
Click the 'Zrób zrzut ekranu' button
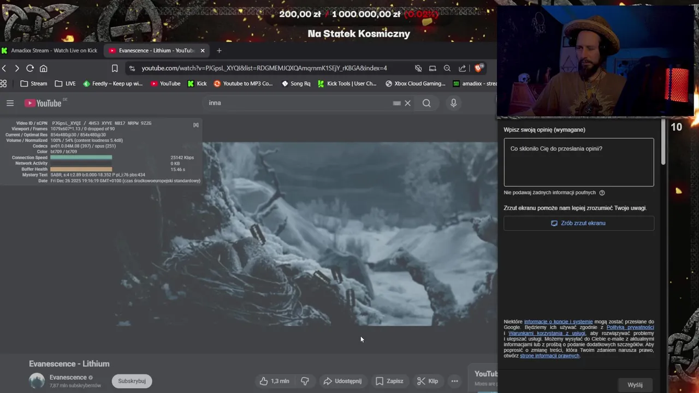coord(578,223)
